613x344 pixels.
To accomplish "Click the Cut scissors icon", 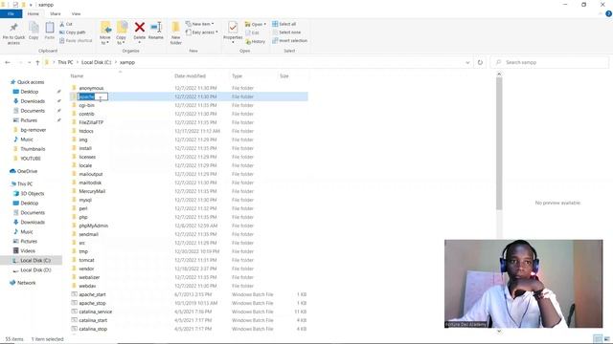I will click(62, 24).
